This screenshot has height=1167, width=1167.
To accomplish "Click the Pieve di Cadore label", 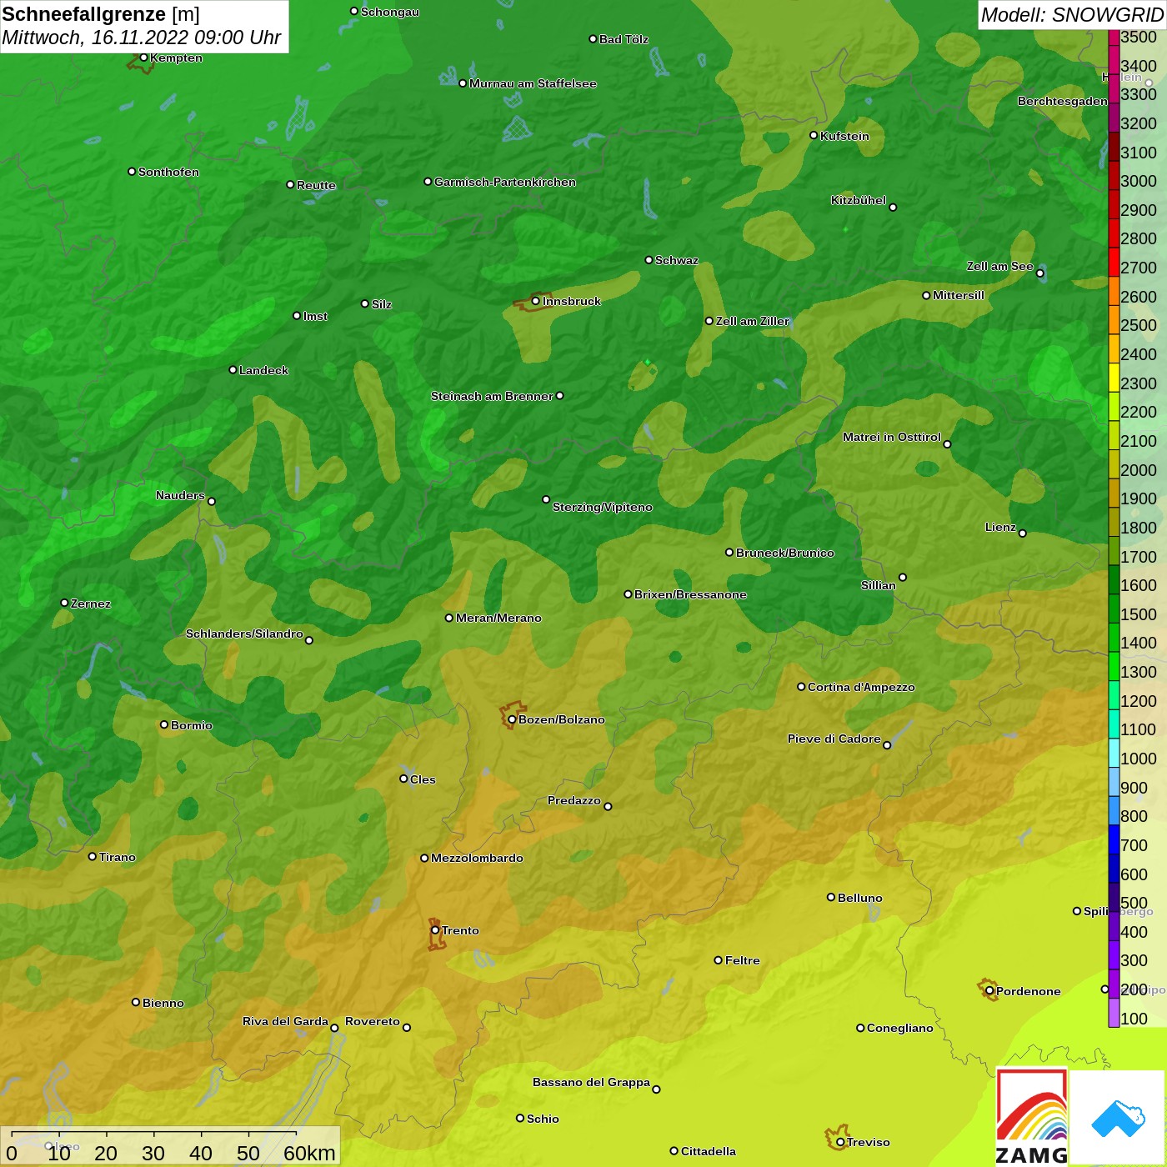I will [x=834, y=739].
